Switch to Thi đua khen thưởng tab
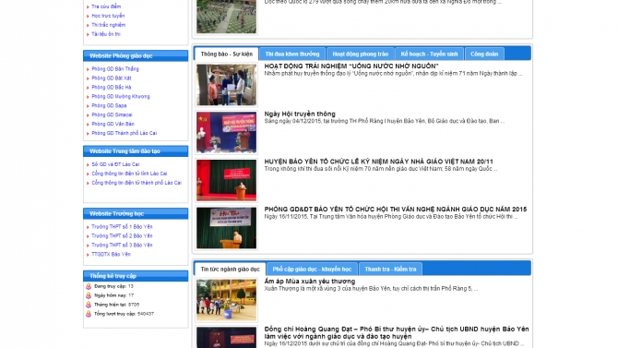The height and width of the screenshot is (348, 618). (x=292, y=54)
